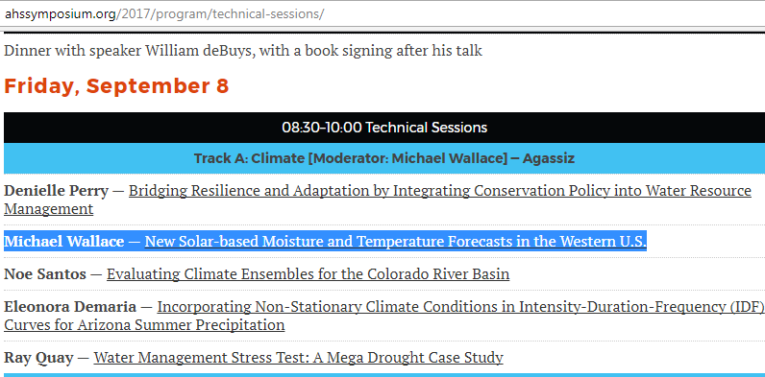Screen dimensions: 765x377
Task: Click the ahssymposium.org domain in URL
Action: click(x=61, y=13)
